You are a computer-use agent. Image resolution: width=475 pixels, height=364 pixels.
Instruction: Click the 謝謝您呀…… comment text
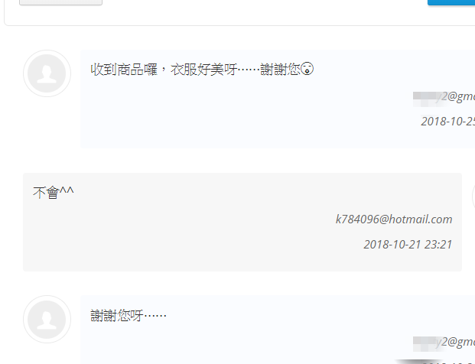tap(129, 315)
